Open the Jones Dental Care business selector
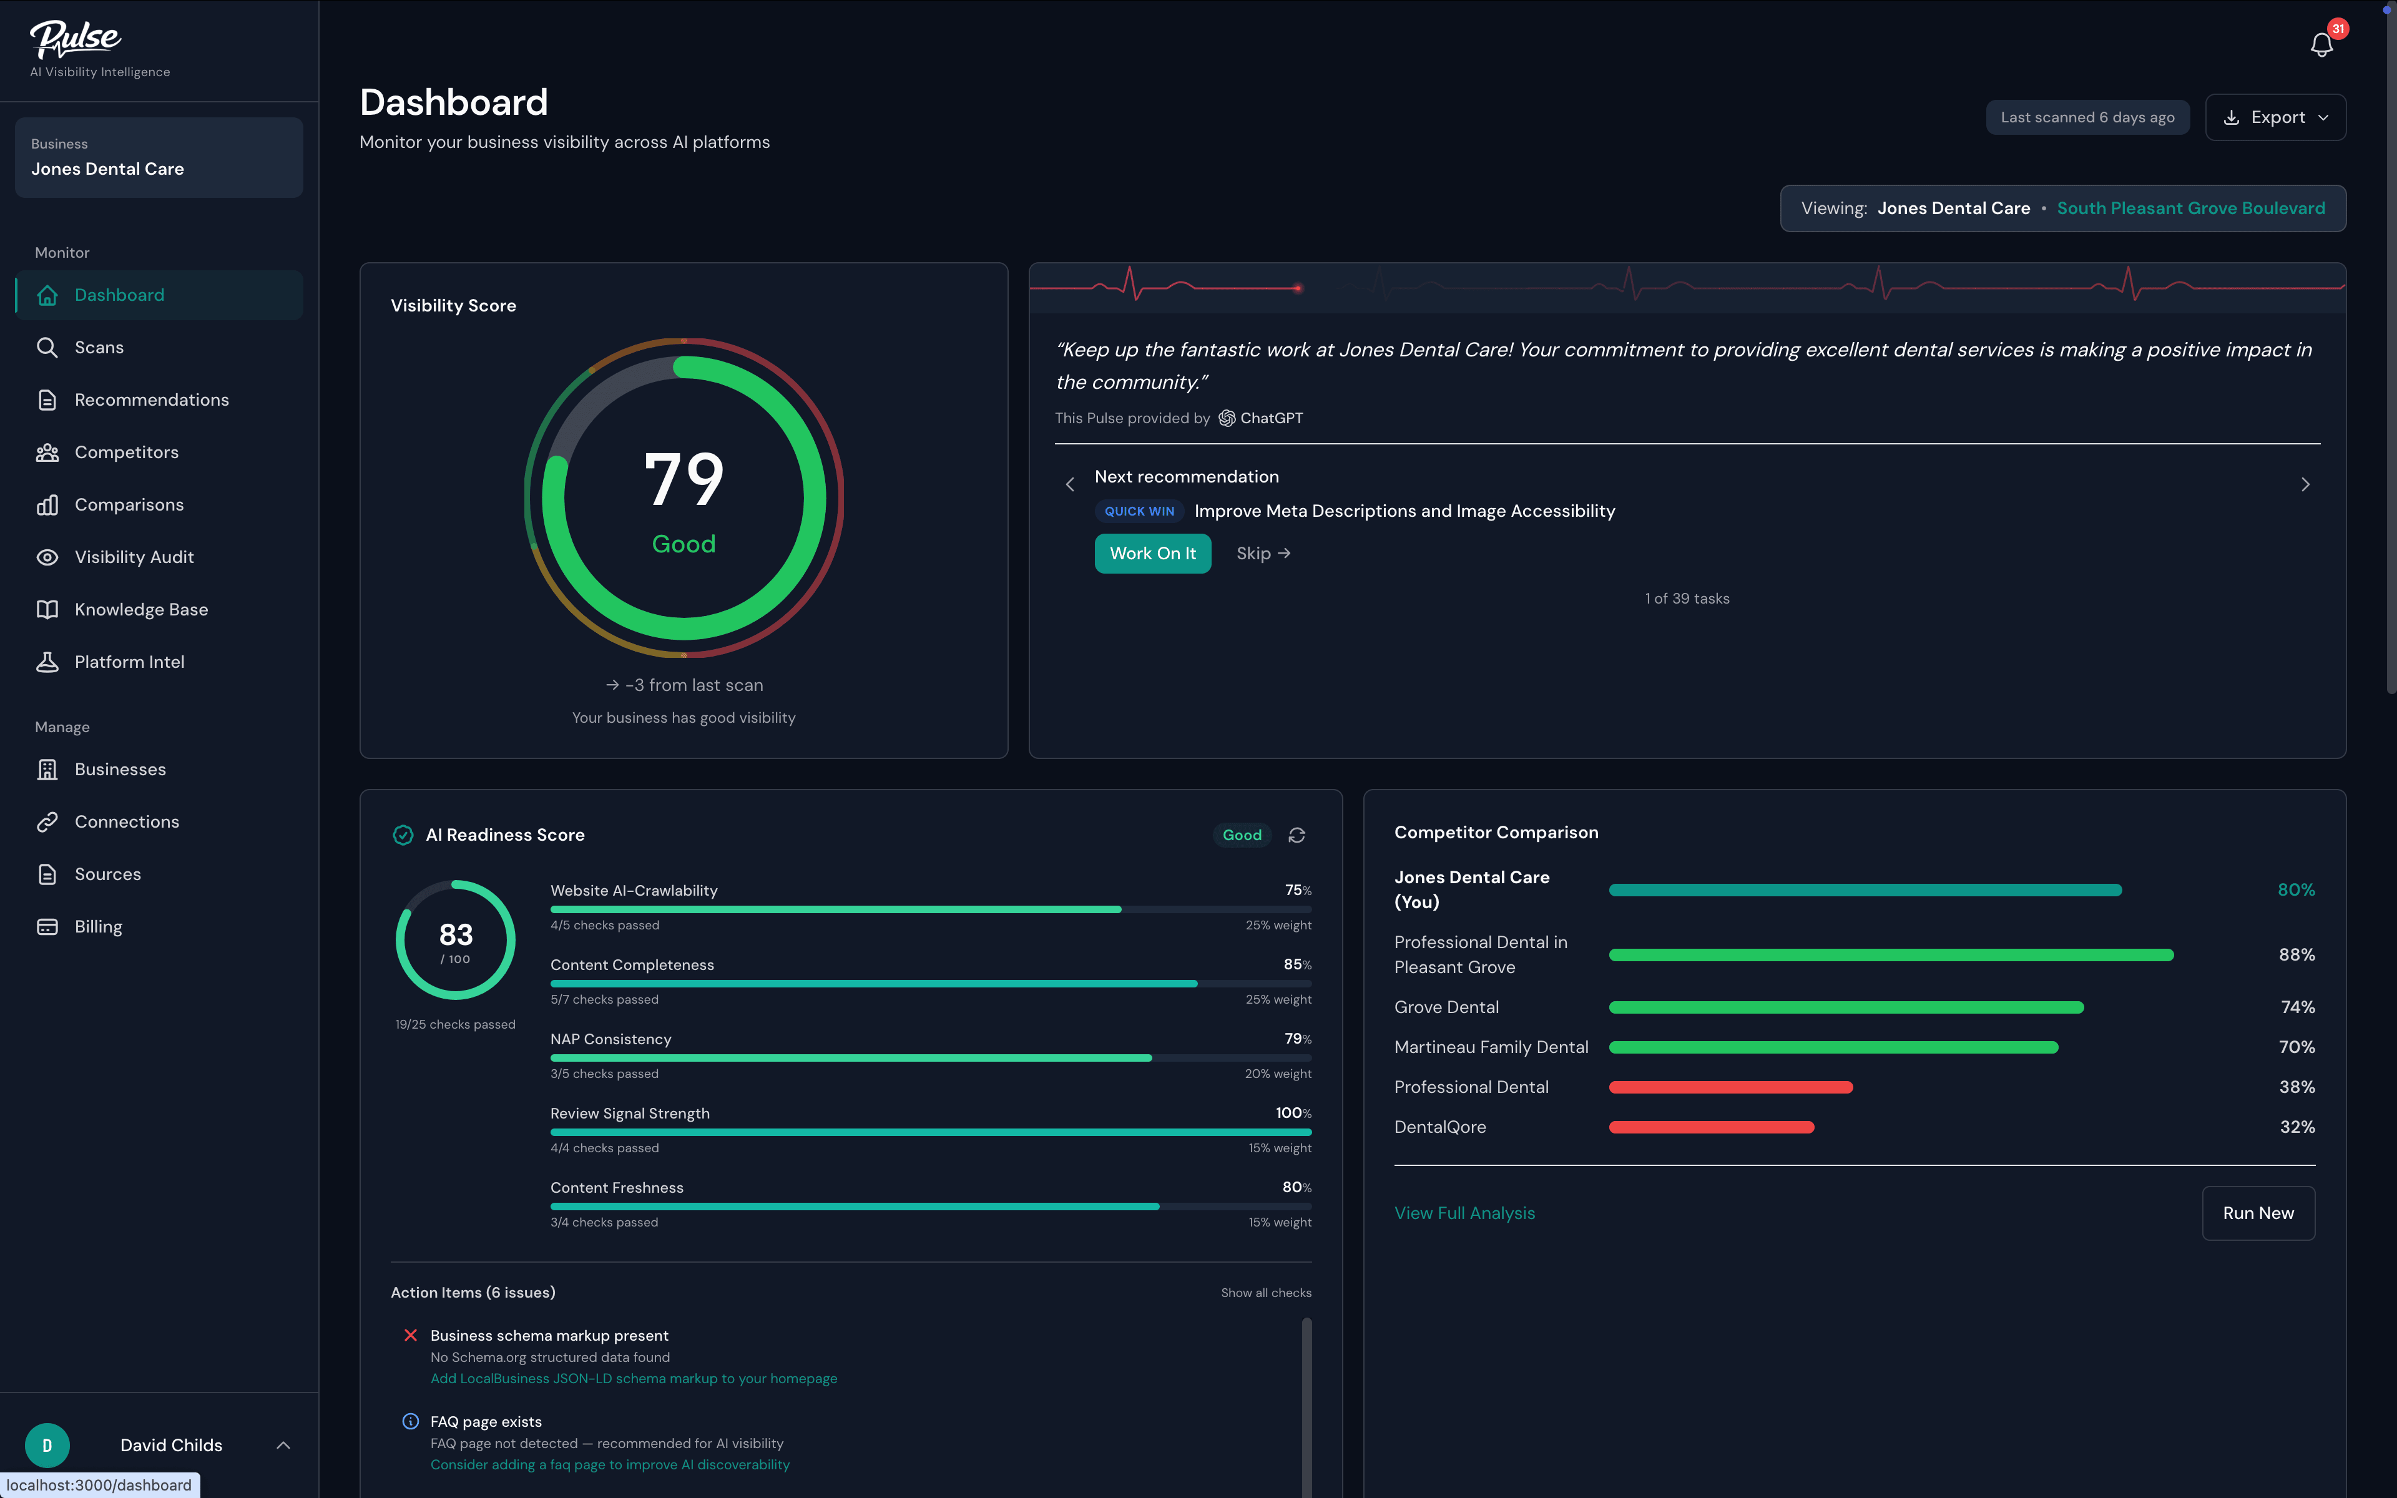This screenshot has height=1498, width=2397. [x=159, y=157]
